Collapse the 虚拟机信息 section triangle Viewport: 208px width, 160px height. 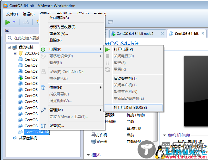pyautogui.click(x=164, y=135)
